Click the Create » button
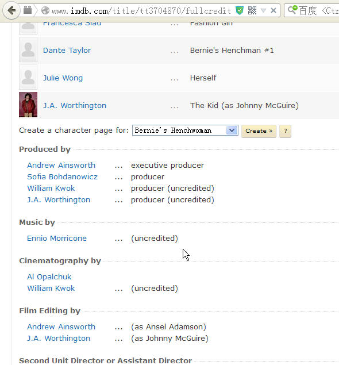This screenshot has height=365, width=339. [x=259, y=131]
